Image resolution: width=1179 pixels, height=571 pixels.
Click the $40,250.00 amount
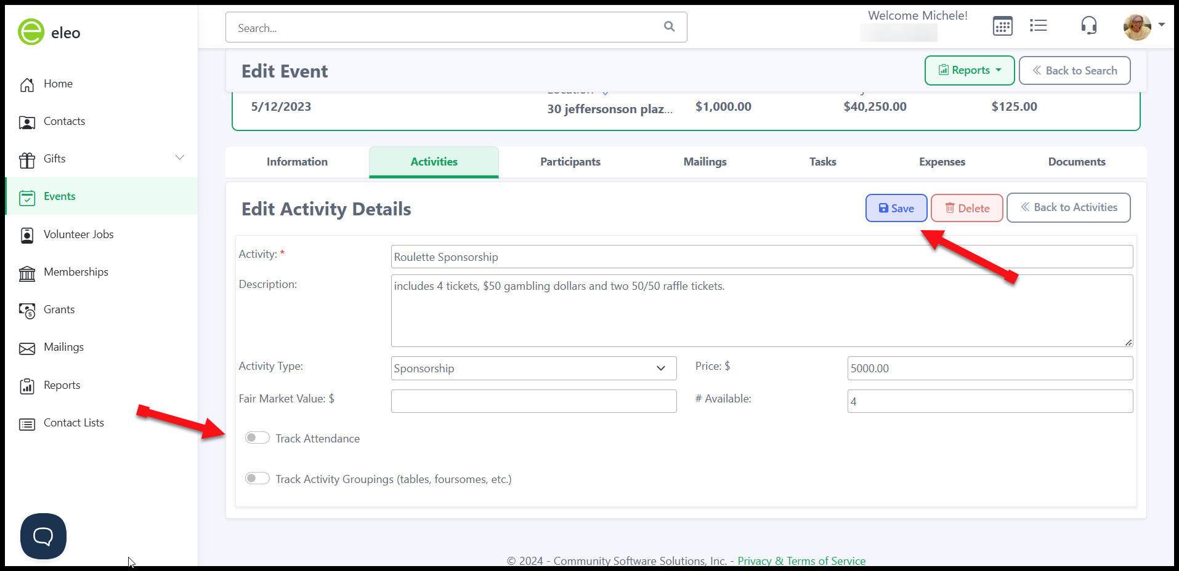[x=875, y=106]
